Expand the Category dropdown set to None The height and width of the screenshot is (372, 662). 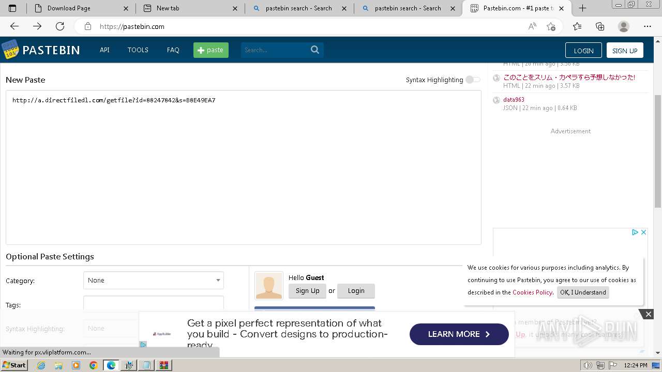(154, 280)
